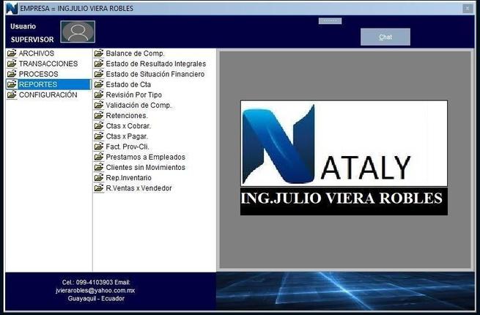This screenshot has width=480, height=315.
Task: Click the user avatar picture
Action: point(78,32)
